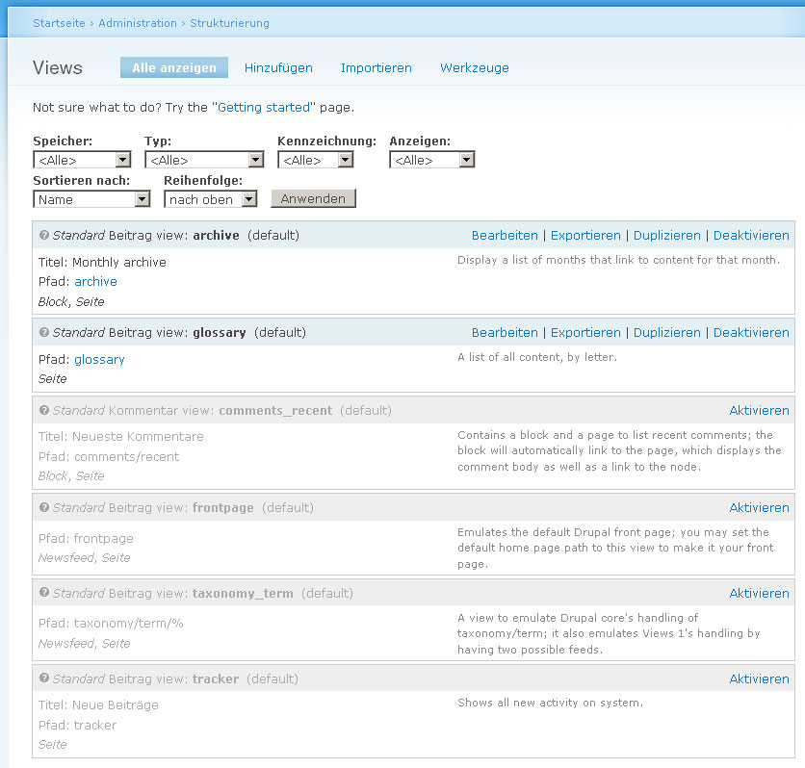Open the Werkzeuge tab
Screen dimensions: 805x768
475,67
